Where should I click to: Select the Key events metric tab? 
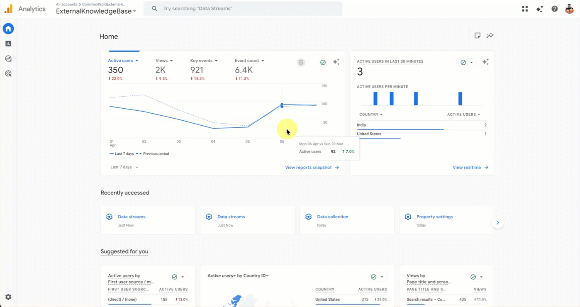204,61
